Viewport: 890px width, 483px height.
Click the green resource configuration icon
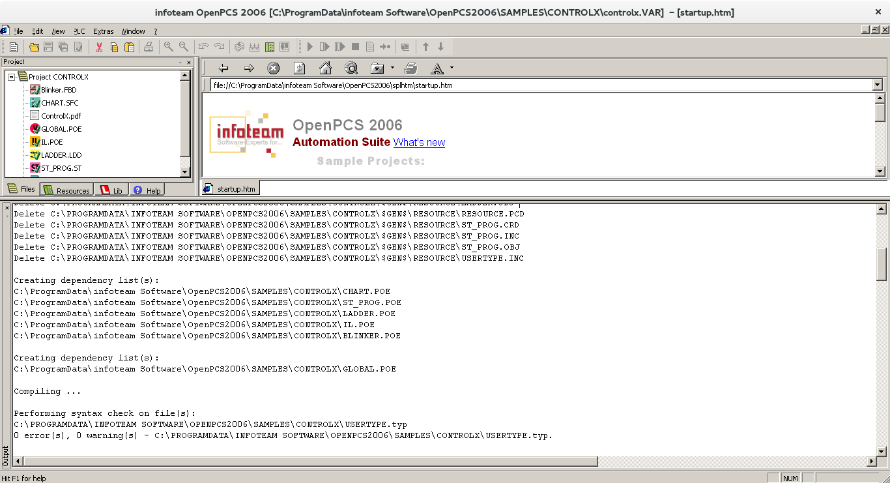(269, 47)
